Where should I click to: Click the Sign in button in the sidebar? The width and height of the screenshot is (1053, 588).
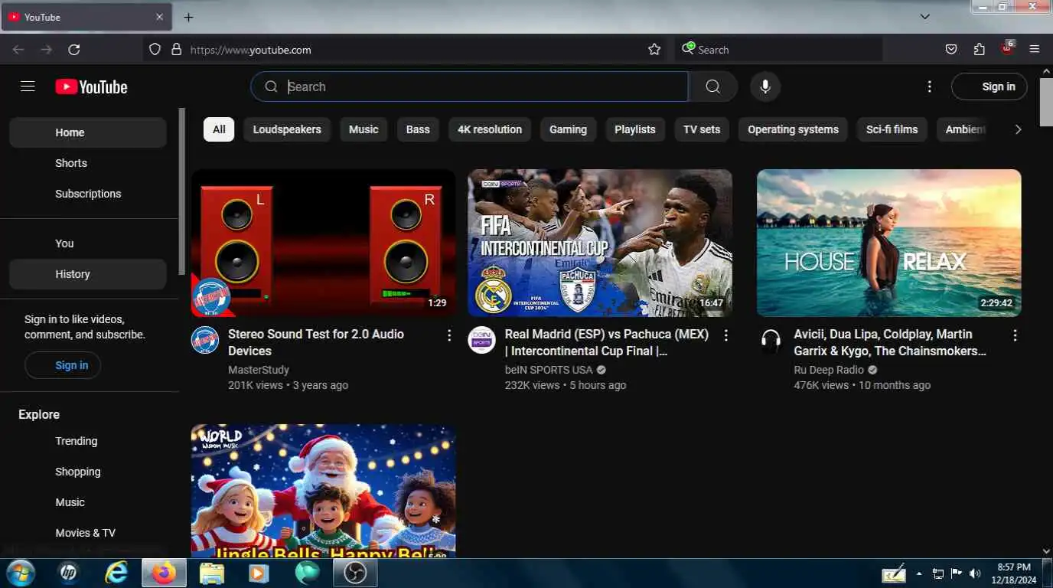click(x=63, y=365)
